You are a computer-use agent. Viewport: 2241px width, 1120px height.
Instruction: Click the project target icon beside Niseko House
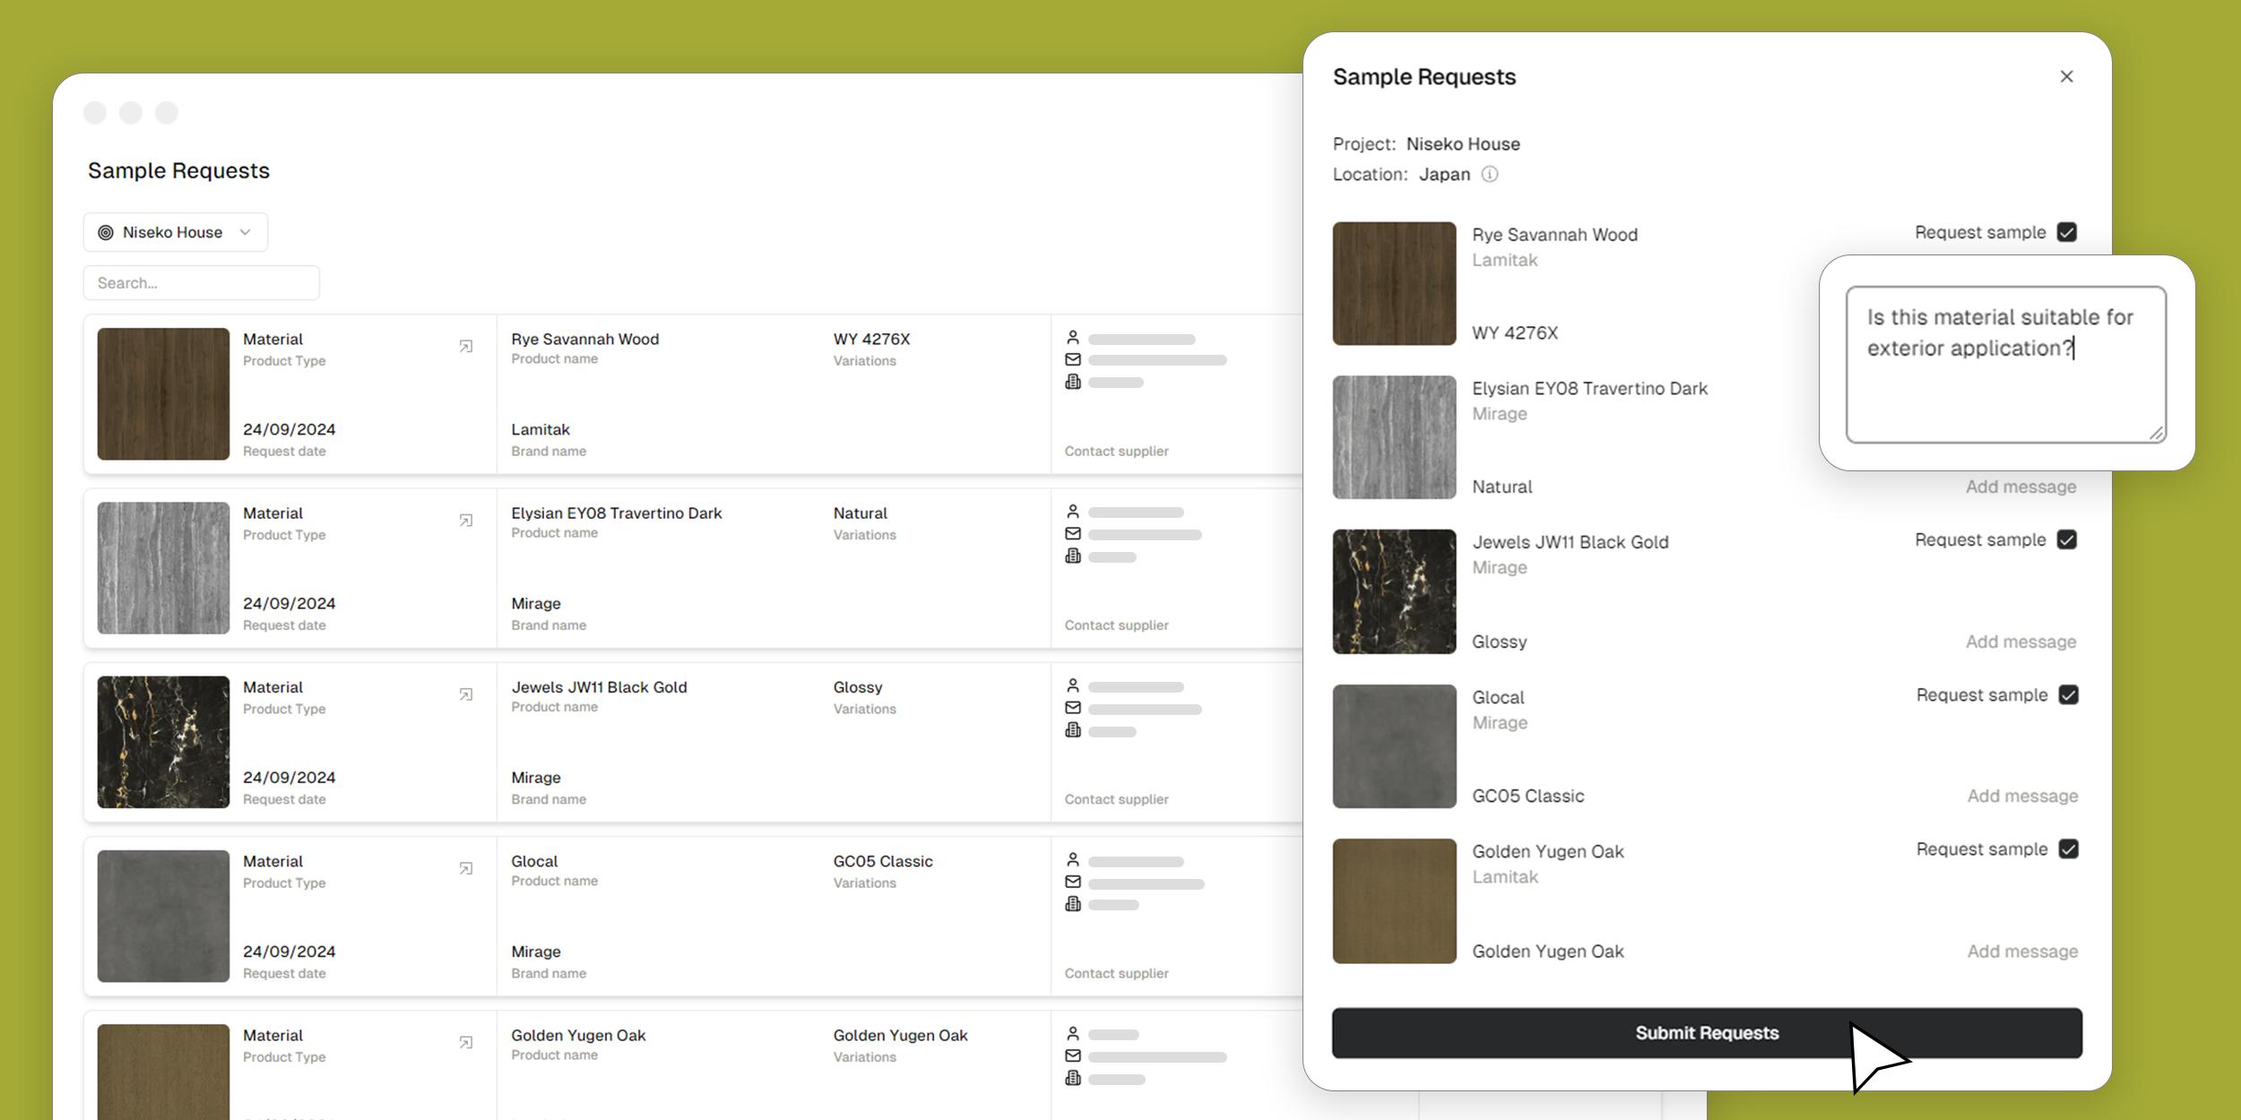coord(106,233)
